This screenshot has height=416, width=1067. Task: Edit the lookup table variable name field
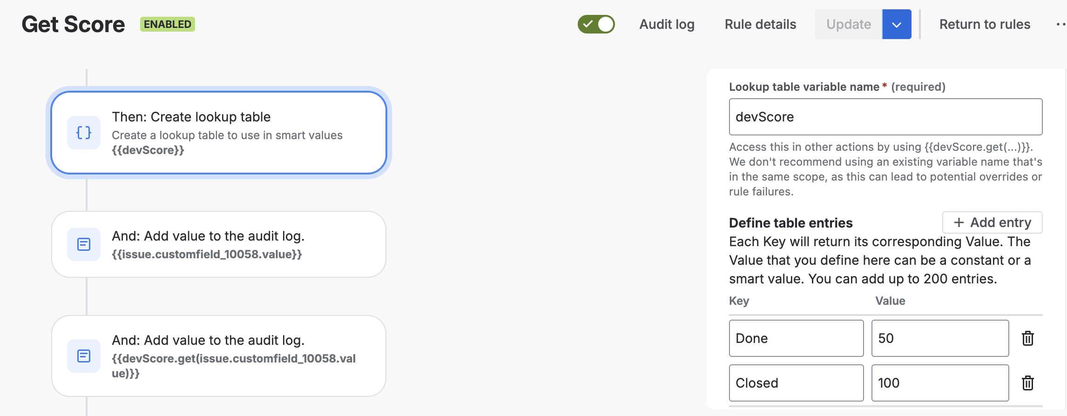(x=885, y=117)
